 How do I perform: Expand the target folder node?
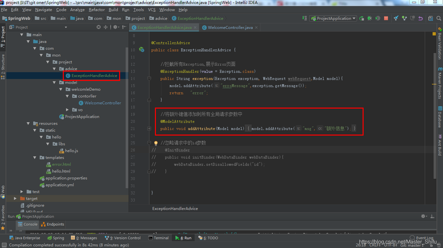pyautogui.click(x=15, y=199)
